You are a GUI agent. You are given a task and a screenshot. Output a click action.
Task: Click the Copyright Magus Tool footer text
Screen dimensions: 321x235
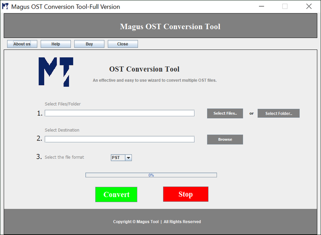[x=157, y=222]
